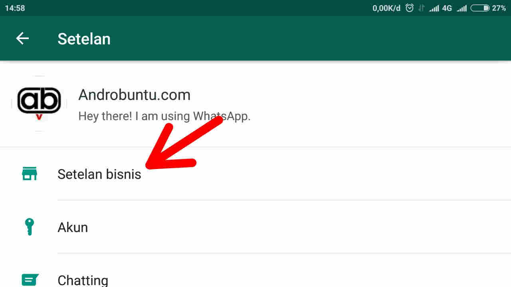
Task: Tap the back arrow in header
Action: [x=22, y=39]
